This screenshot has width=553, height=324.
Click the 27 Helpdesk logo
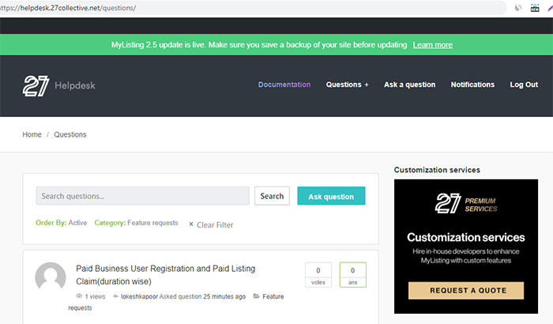tap(59, 86)
